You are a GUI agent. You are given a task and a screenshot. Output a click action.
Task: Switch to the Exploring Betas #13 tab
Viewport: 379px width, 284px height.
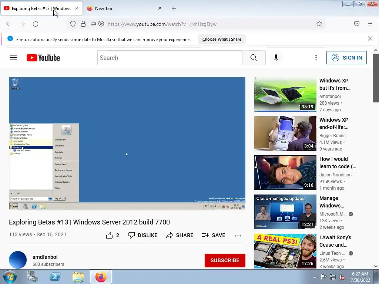41,8
